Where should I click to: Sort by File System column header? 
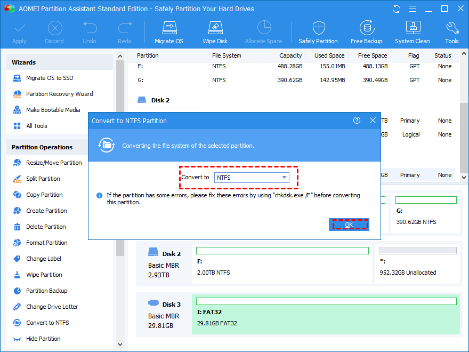click(x=227, y=55)
